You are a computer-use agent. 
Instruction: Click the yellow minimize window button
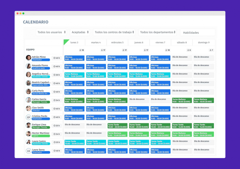tap(20, 14)
